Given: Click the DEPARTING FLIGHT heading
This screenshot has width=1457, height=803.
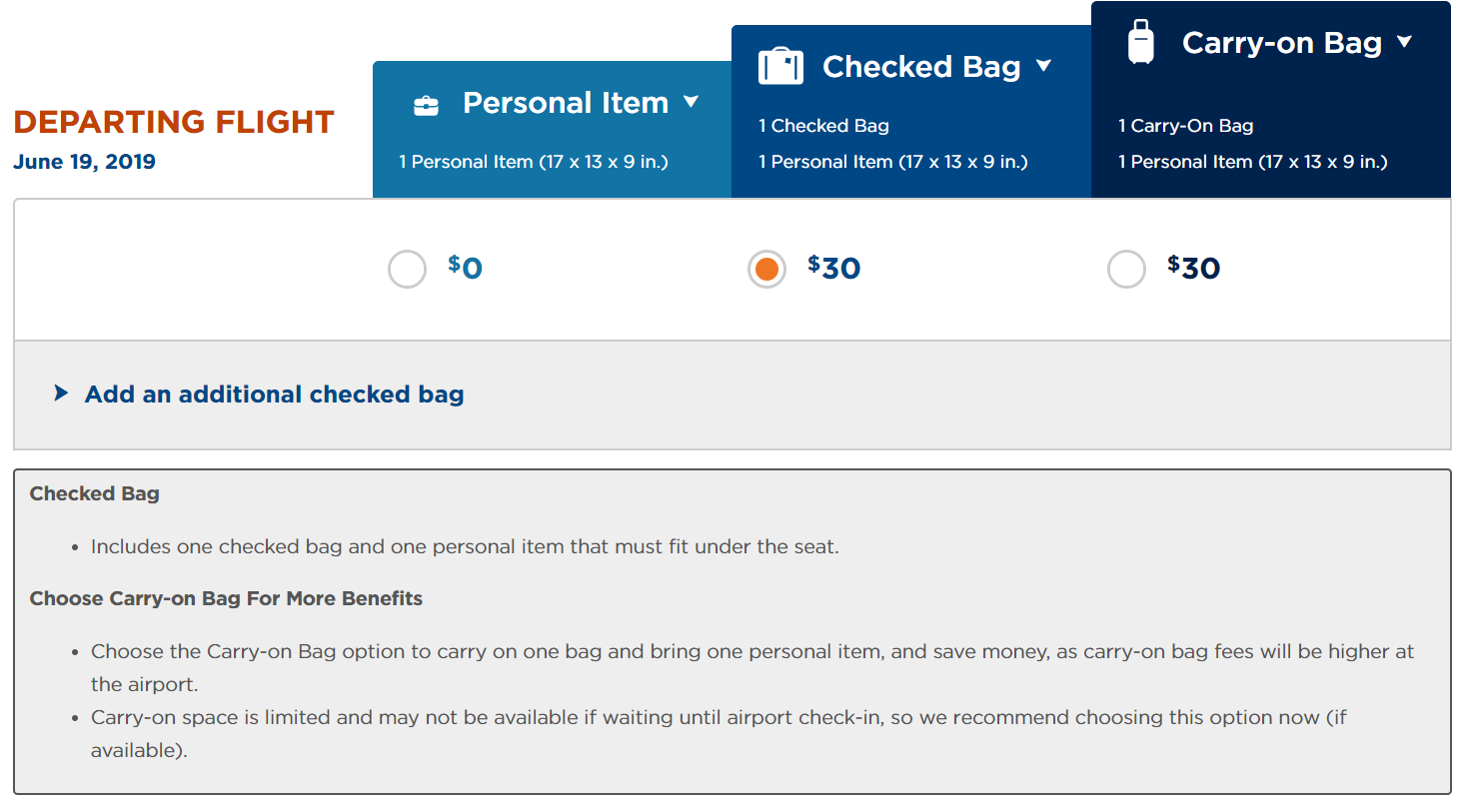Looking at the screenshot, I should point(173,122).
